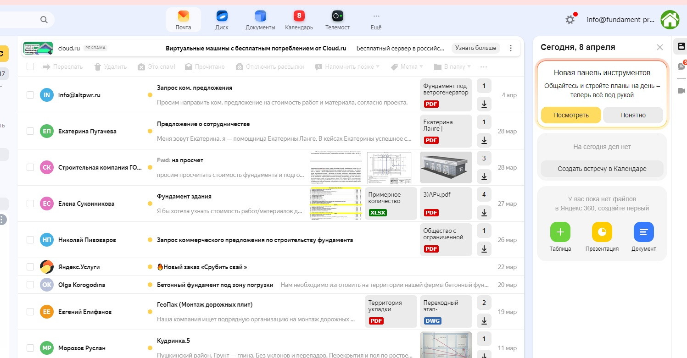Expand the 2 attachments in ГеоПак email

[484, 303]
